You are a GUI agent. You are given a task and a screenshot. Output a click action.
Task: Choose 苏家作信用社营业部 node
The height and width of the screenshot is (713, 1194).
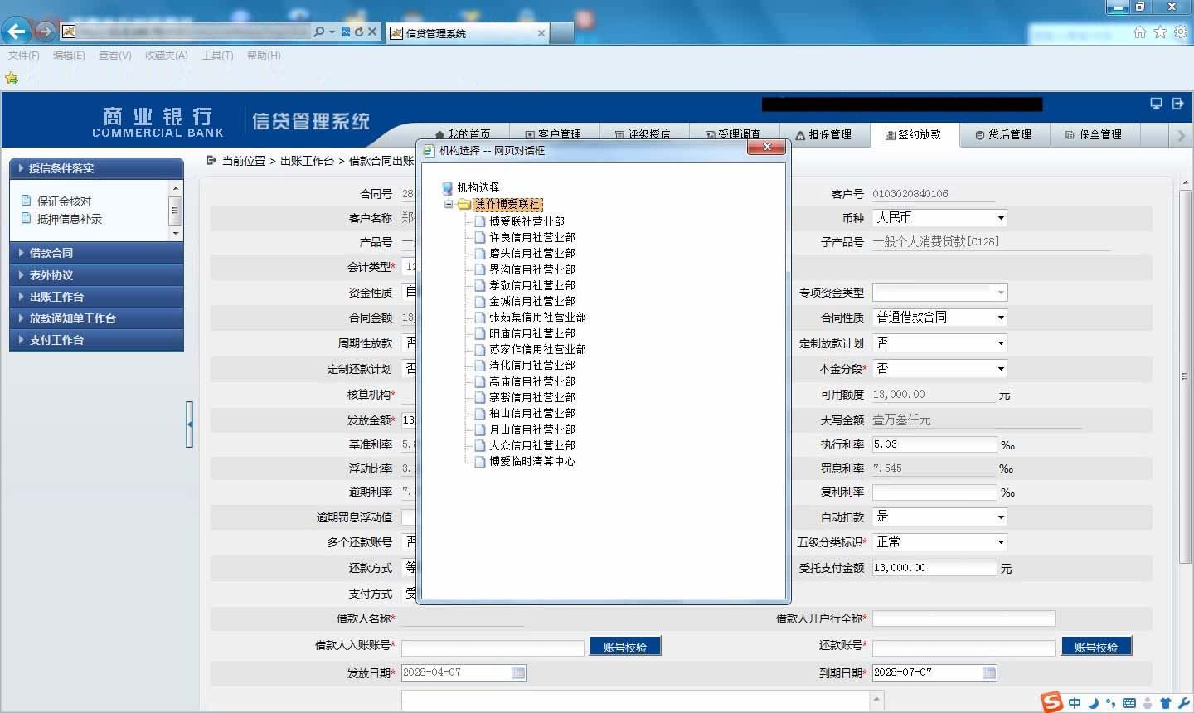537,349
